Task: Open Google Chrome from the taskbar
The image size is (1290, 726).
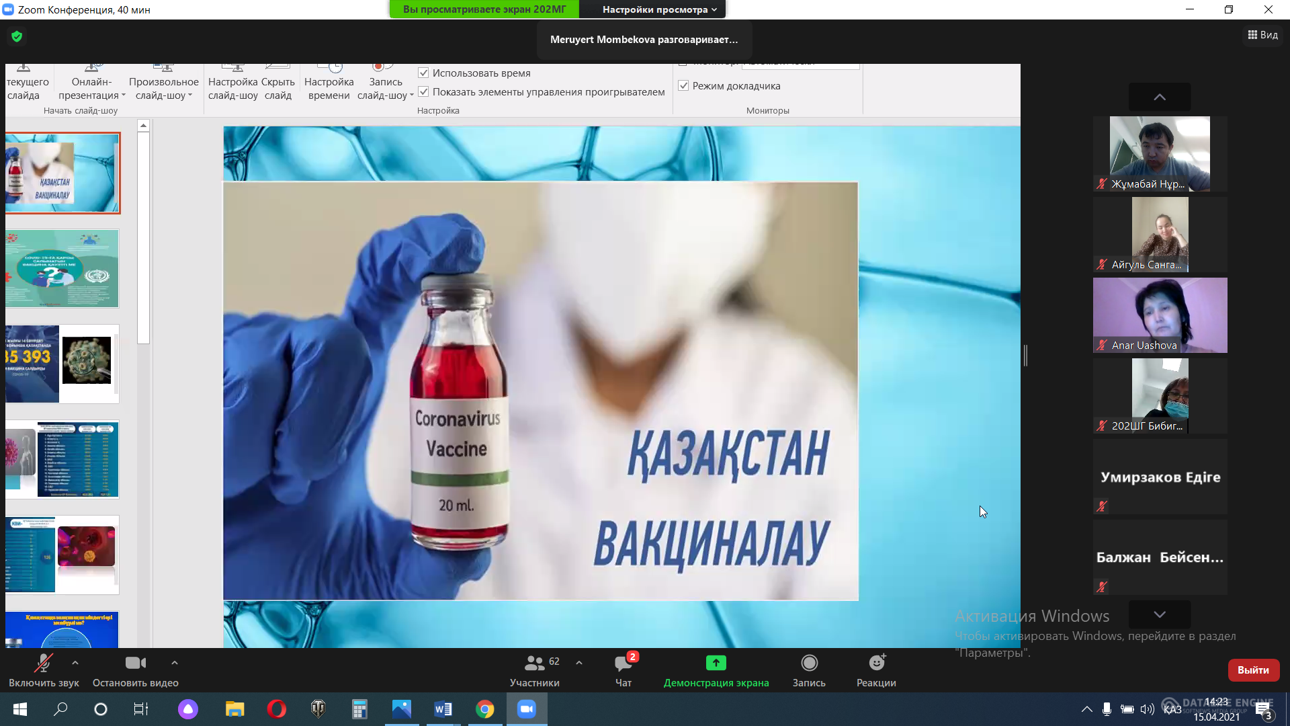Action: pos(484,709)
